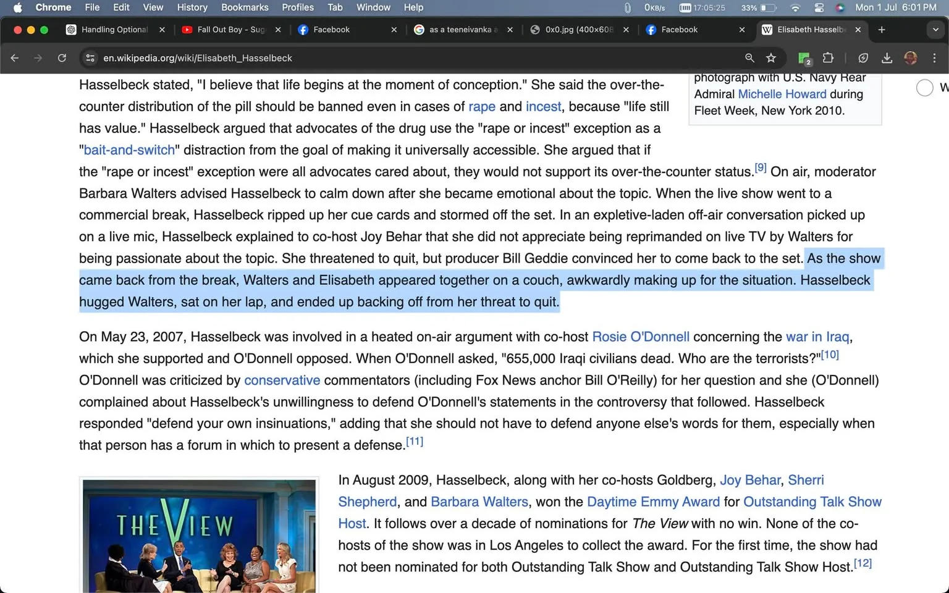Open the Help menu
Screen dimensions: 949x593
pos(413,7)
